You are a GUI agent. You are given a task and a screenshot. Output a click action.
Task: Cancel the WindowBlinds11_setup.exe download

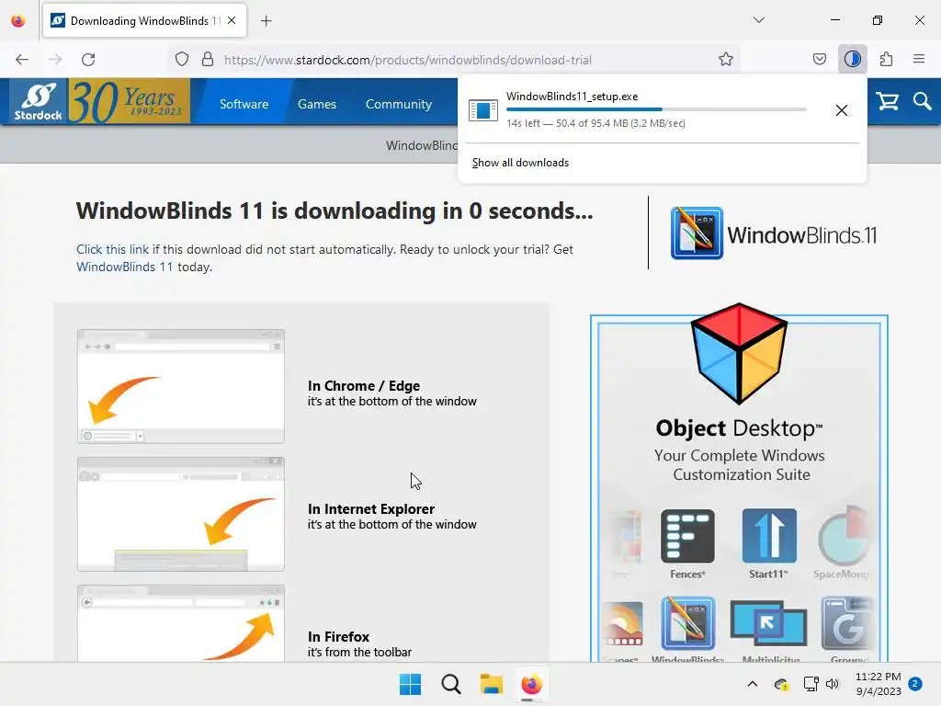click(842, 110)
